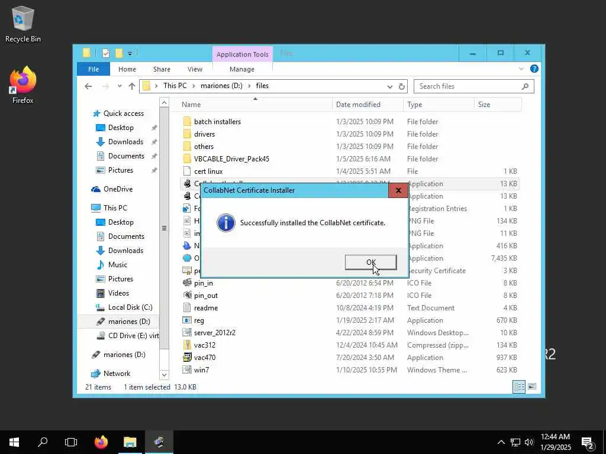This screenshot has height=454, width=606.
Task: Go back with the Back arrow
Action: [x=88, y=86]
